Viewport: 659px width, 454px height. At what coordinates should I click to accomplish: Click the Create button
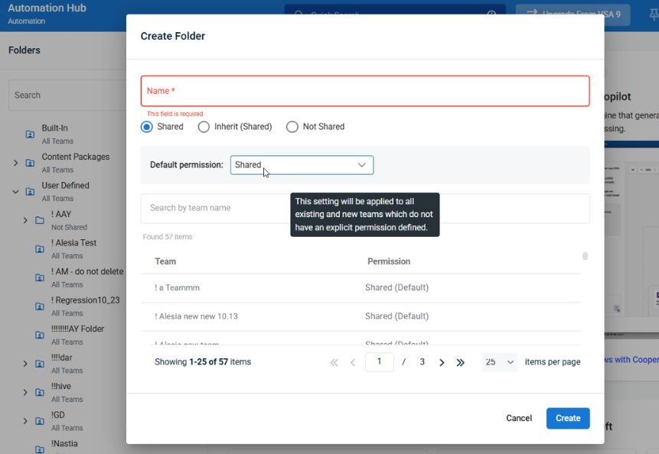pyautogui.click(x=567, y=418)
